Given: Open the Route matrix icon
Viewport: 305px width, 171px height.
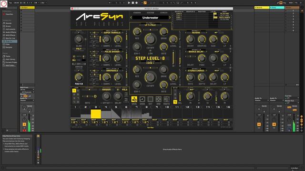Looking at the screenshot, I should tap(166, 99).
